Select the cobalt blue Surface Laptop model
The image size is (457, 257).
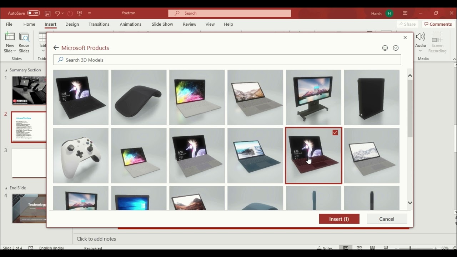pos(255,156)
